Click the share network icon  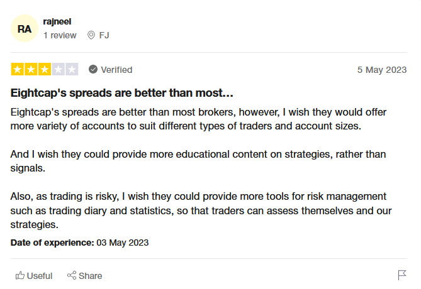coord(72,275)
